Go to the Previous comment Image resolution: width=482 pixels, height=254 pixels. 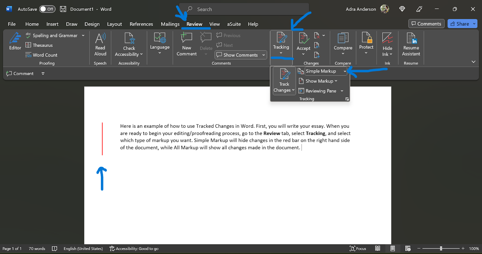(228, 35)
